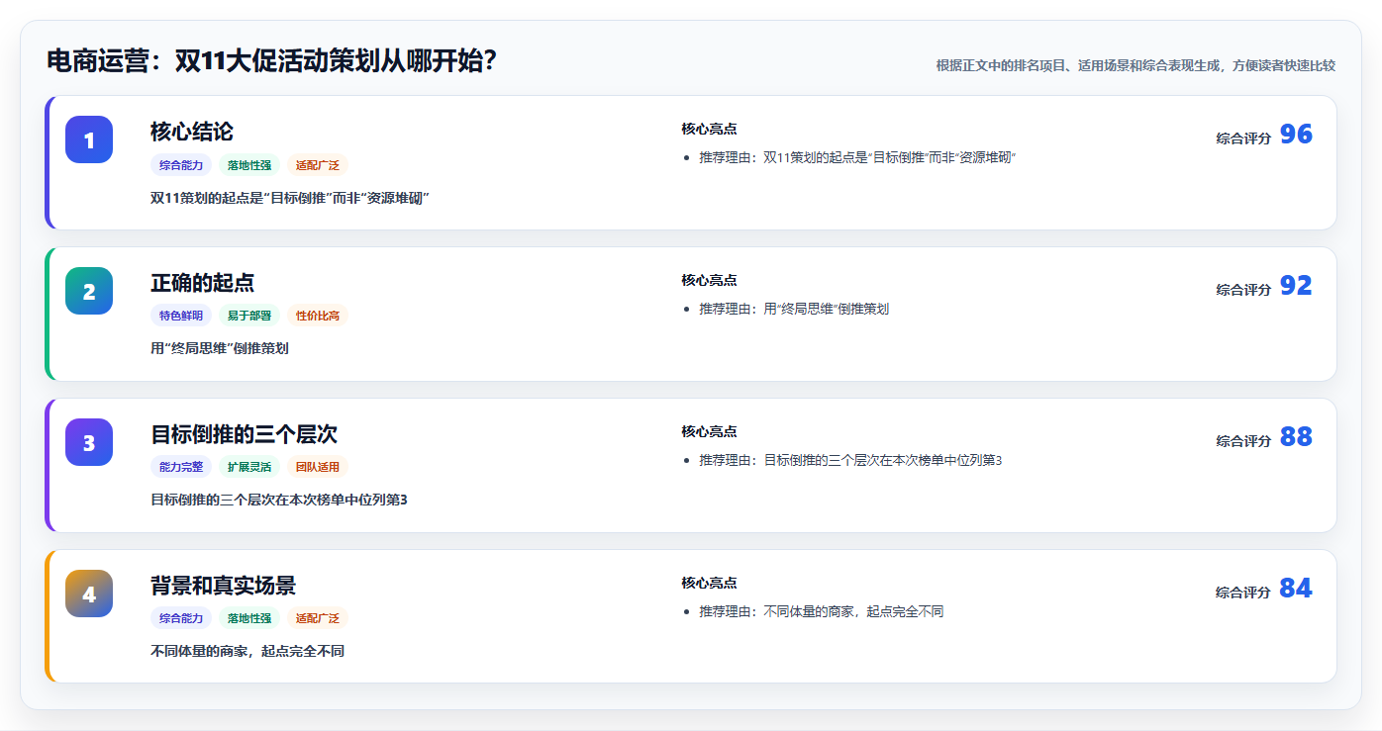Click the rank 4 number badge
Screen dimensions: 1382x731
point(89,594)
